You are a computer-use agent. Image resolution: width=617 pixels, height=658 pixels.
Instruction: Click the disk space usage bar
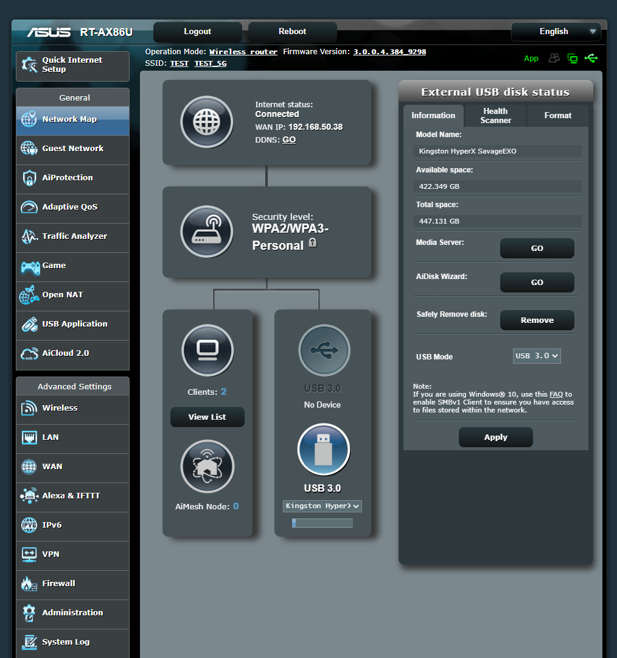click(x=322, y=522)
